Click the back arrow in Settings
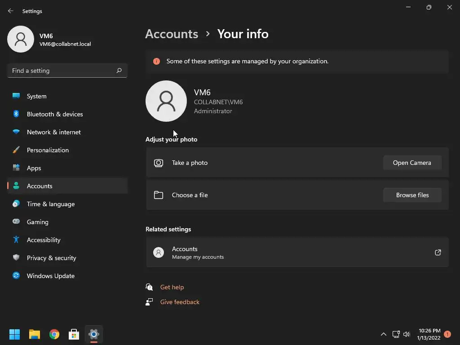 pos(11,11)
